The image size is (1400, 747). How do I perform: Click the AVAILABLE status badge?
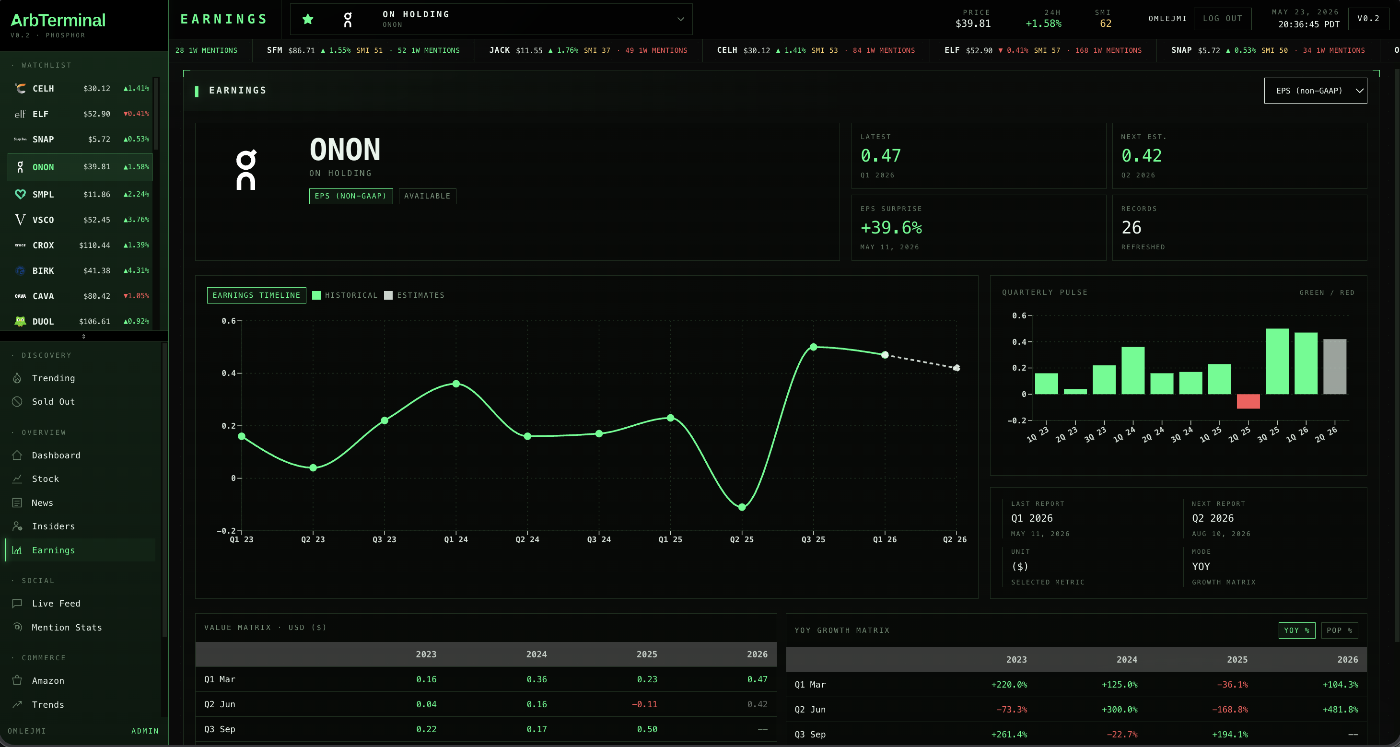[427, 196]
